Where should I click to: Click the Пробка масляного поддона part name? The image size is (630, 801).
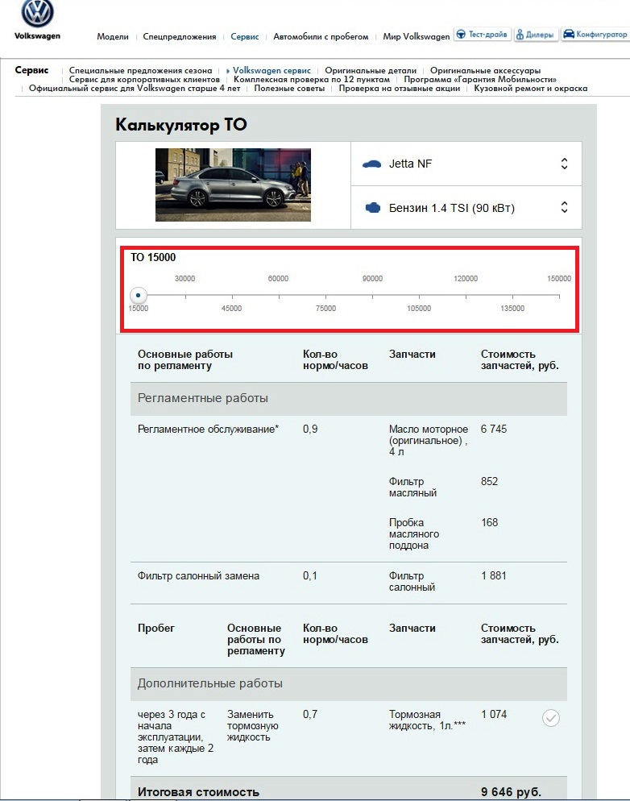tap(414, 533)
